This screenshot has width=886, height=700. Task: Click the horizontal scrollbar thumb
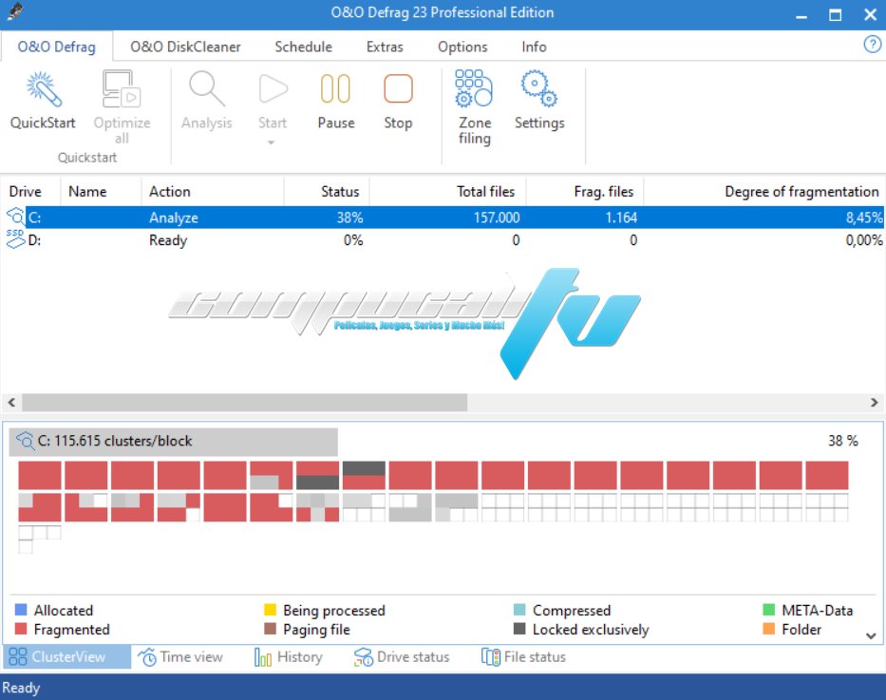pos(244,403)
